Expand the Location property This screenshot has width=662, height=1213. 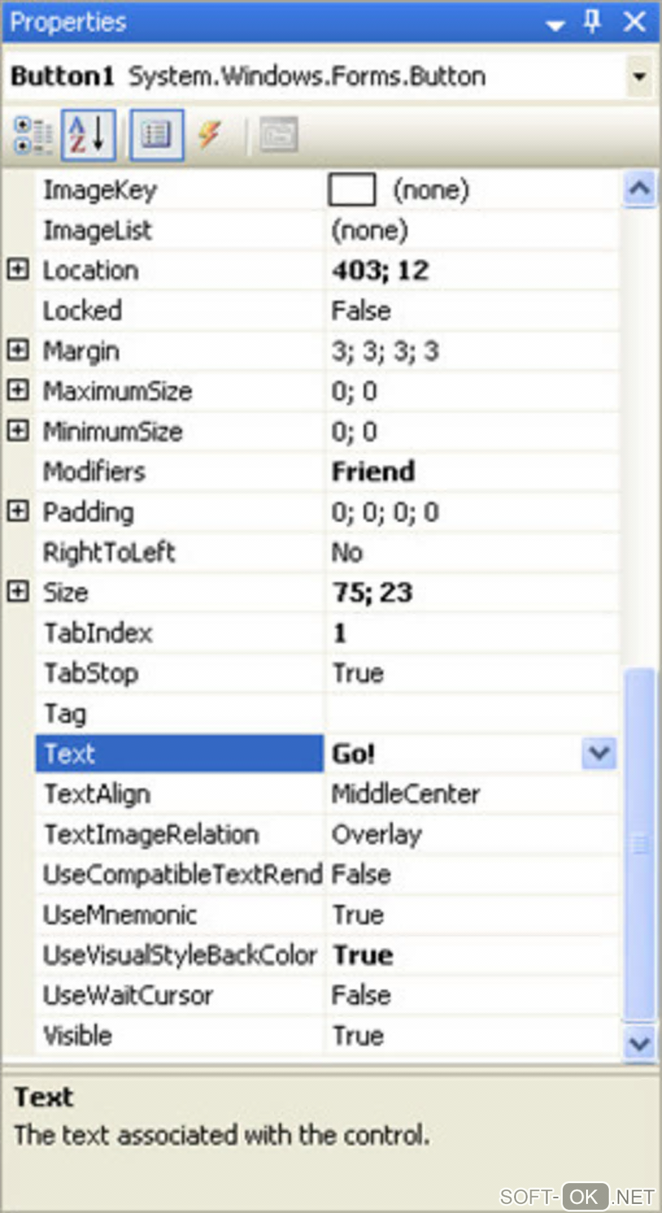coord(18,269)
